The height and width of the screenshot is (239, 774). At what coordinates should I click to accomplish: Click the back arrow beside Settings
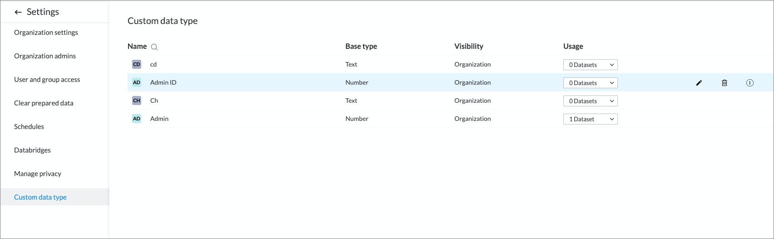18,12
